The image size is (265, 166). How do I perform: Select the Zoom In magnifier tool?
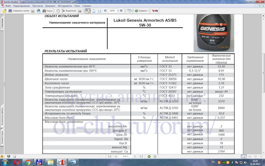tap(87, 11)
